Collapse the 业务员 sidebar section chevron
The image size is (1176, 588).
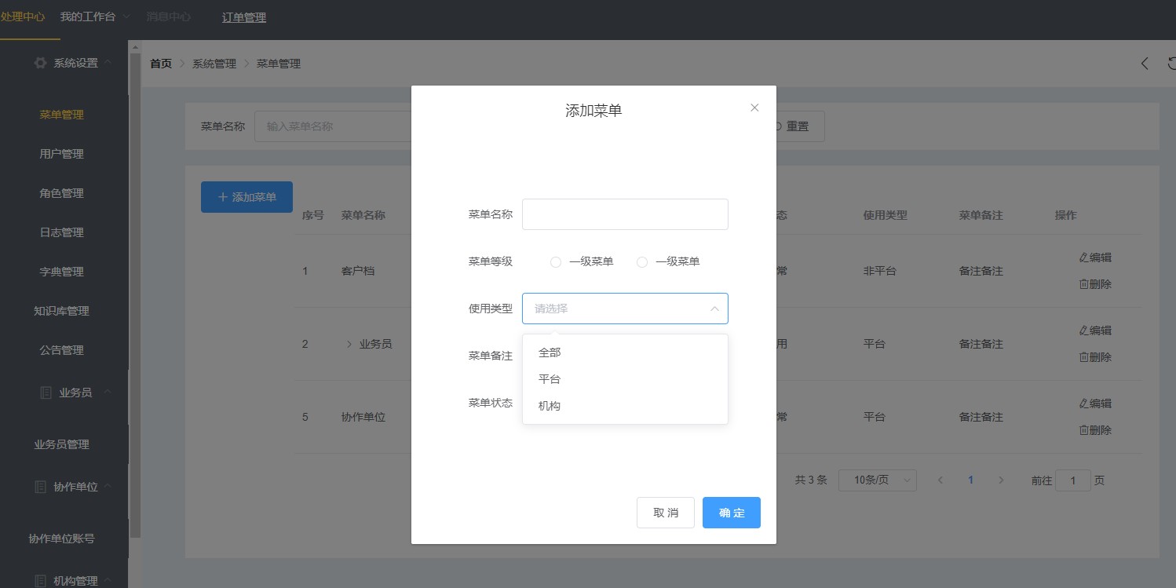(x=108, y=393)
